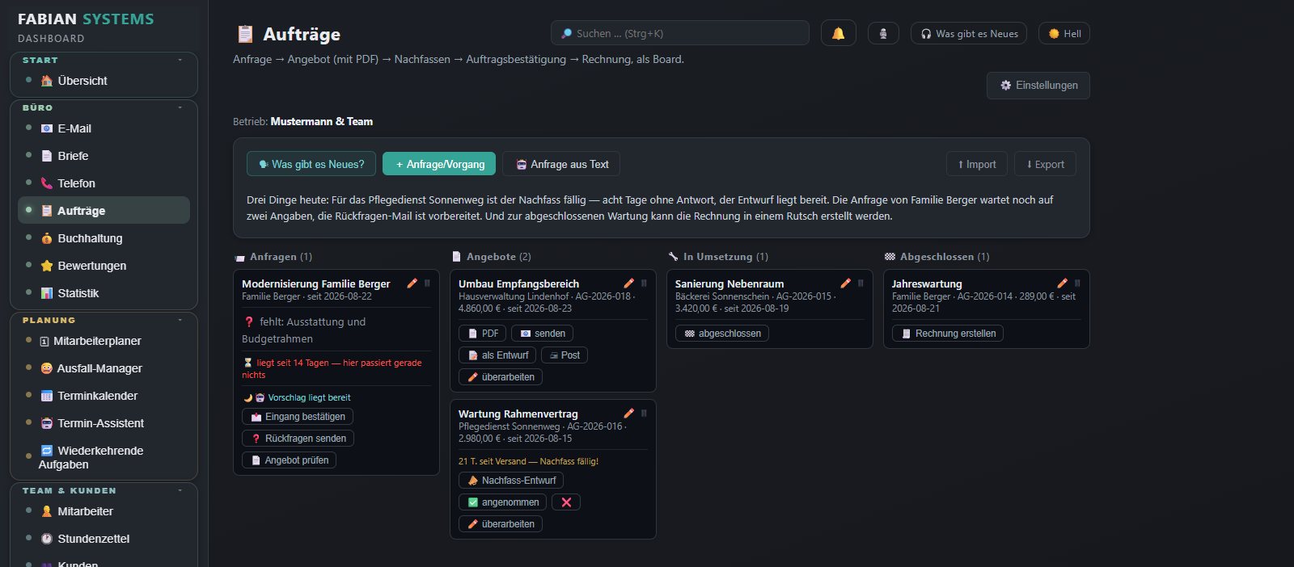
Task: Click the notification bell icon
Action: coord(839,33)
